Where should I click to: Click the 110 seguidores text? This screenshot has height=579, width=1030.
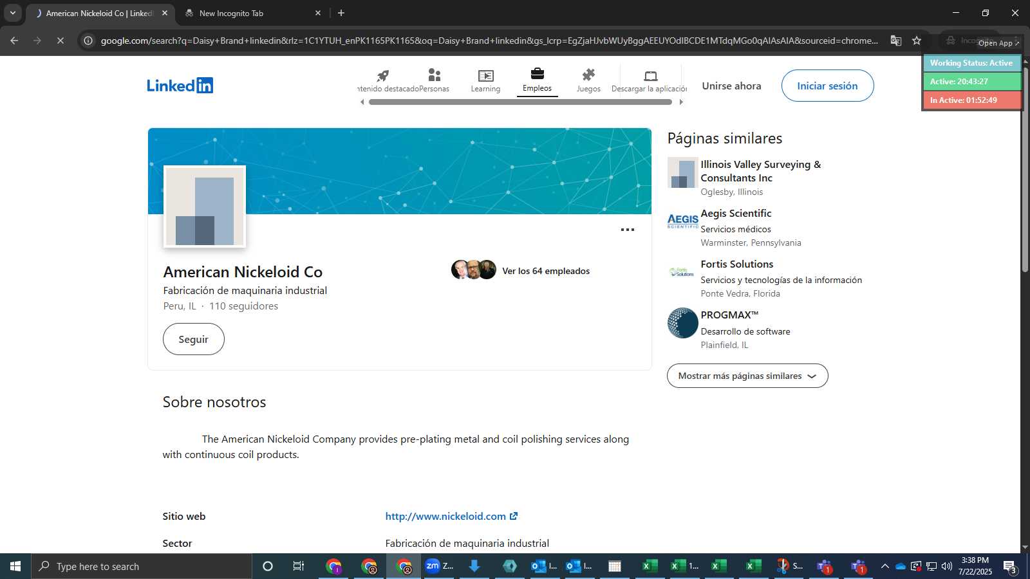pos(243,306)
